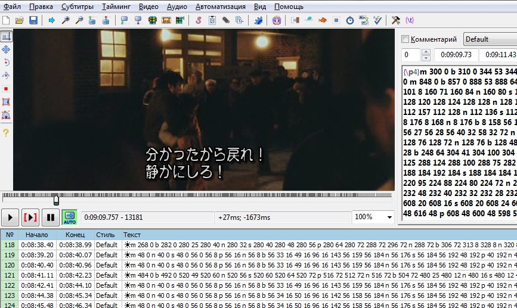Toggle the Комментарий checkbox
The width and height of the screenshot is (517, 308).
click(405, 39)
